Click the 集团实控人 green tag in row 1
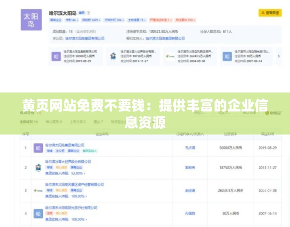 pyautogui.click(x=89, y=151)
